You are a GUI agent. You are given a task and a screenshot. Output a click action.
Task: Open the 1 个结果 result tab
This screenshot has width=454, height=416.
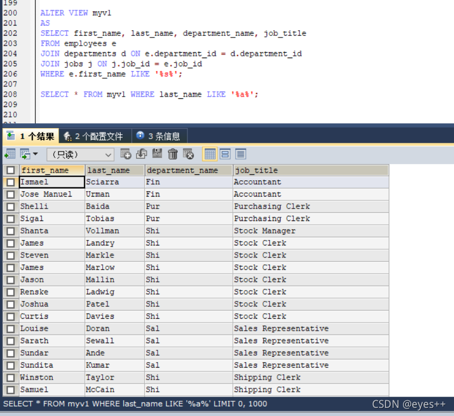click(x=31, y=136)
